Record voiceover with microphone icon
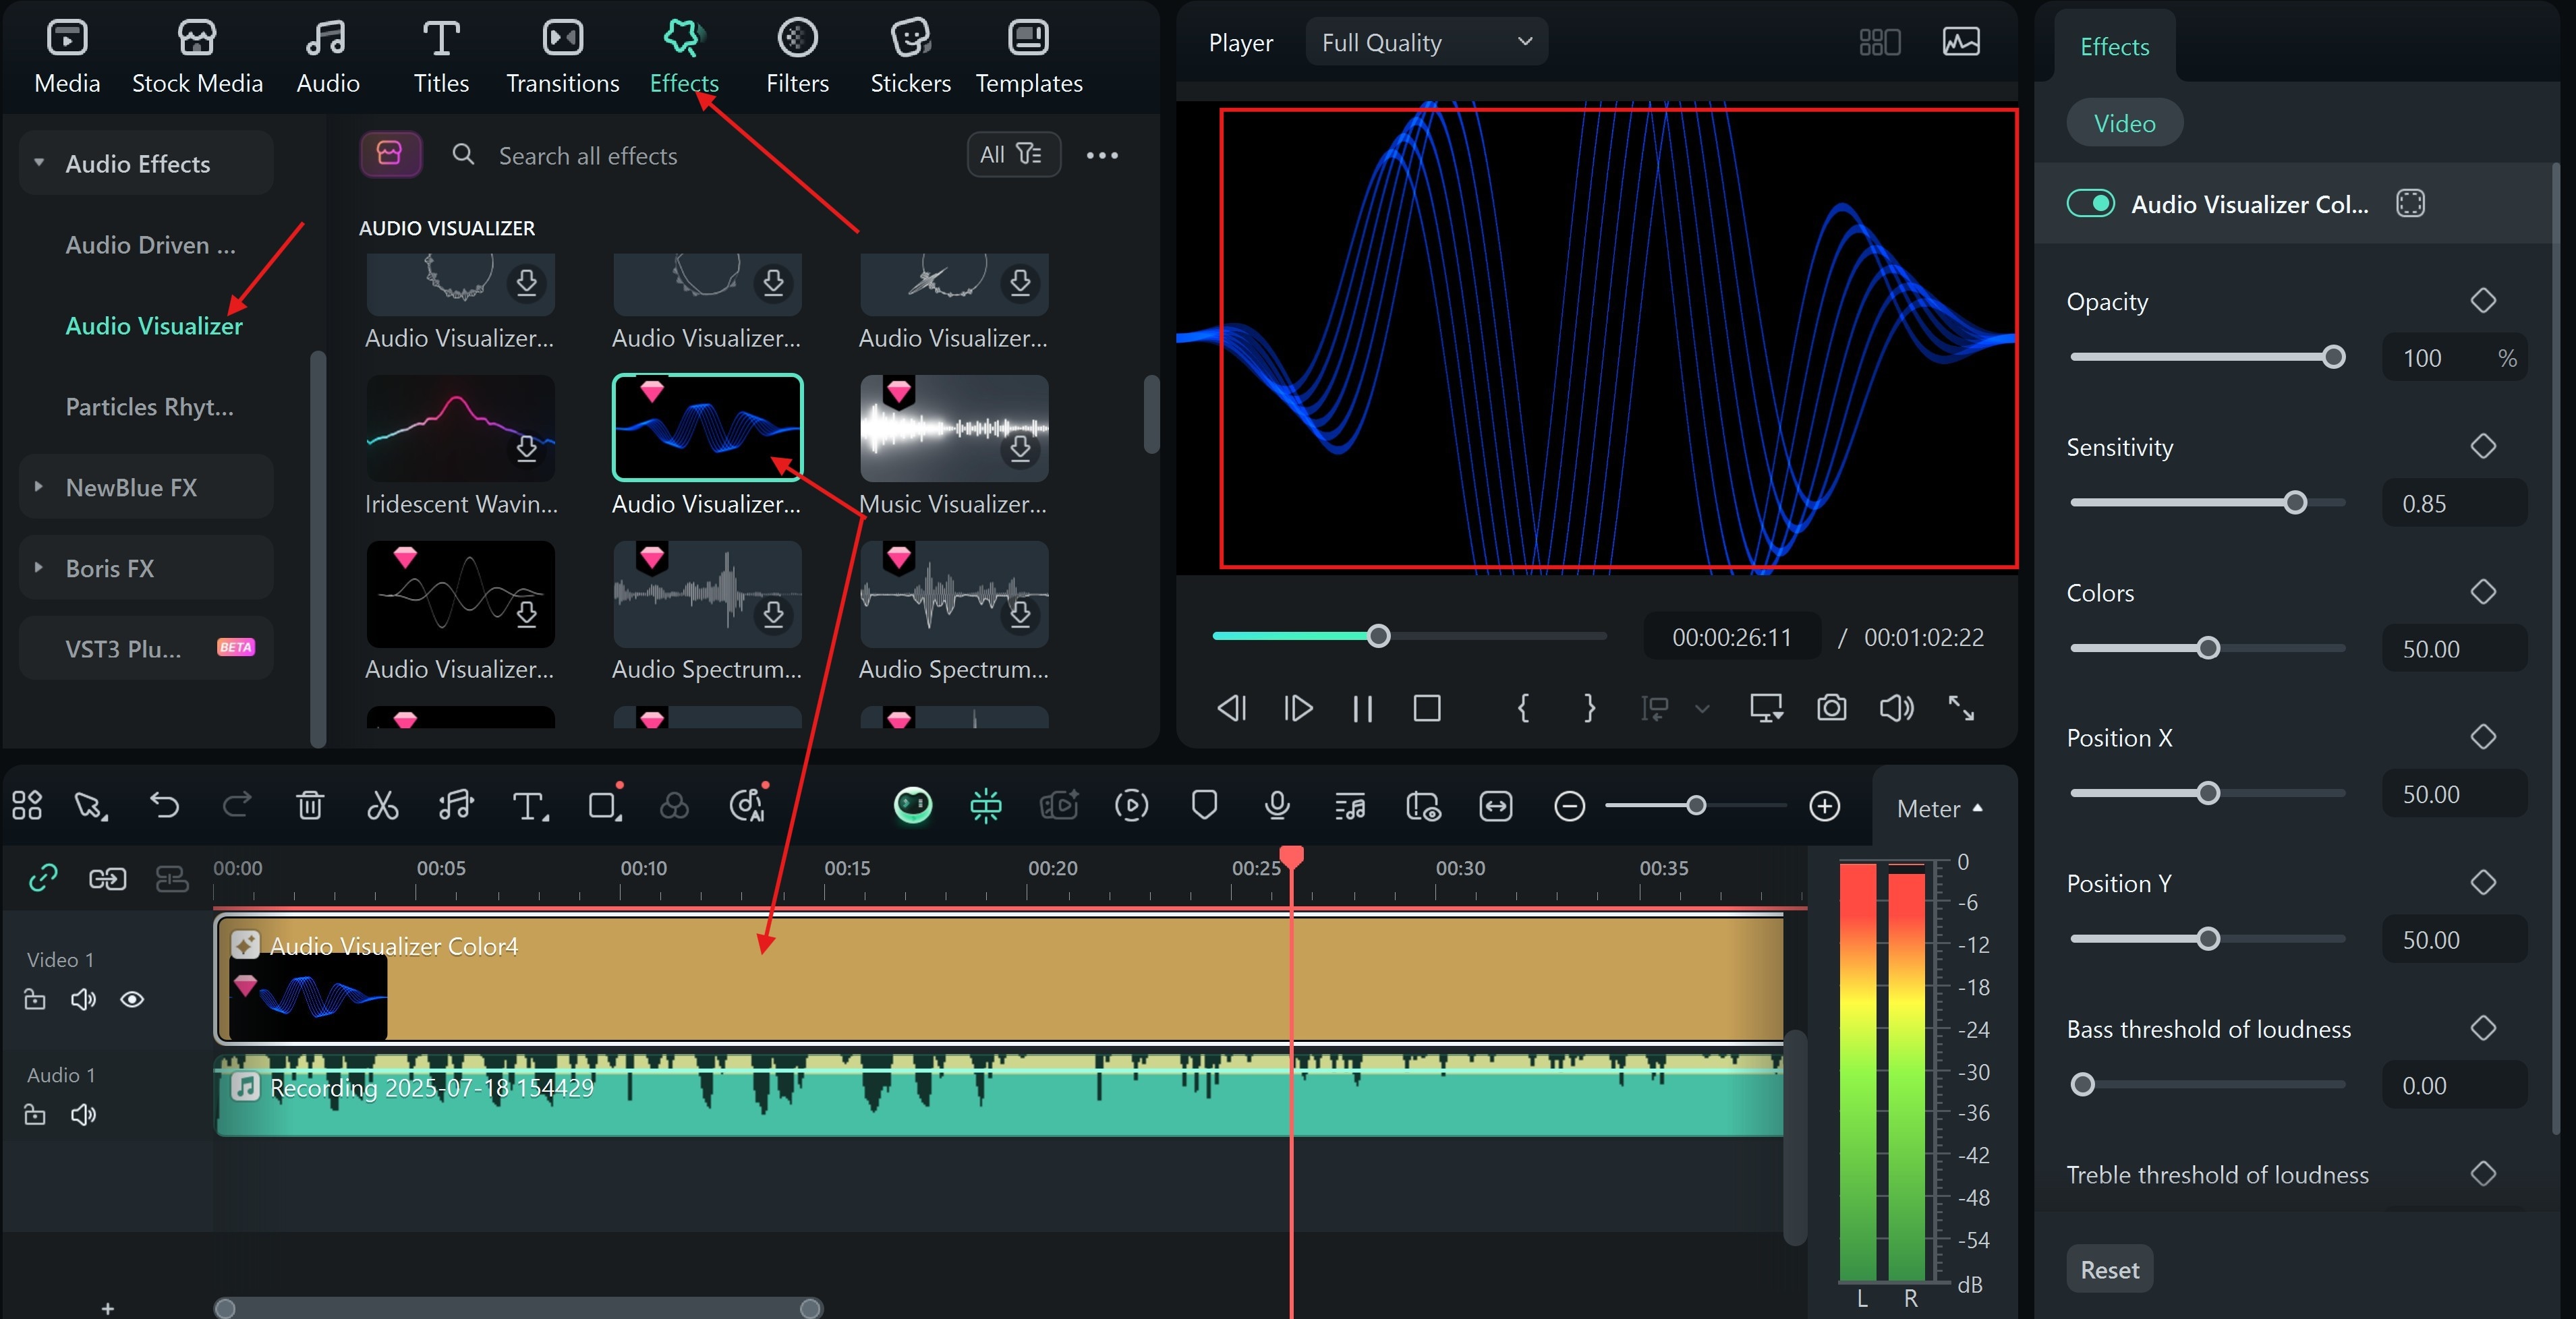2576x1319 pixels. [1277, 805]
